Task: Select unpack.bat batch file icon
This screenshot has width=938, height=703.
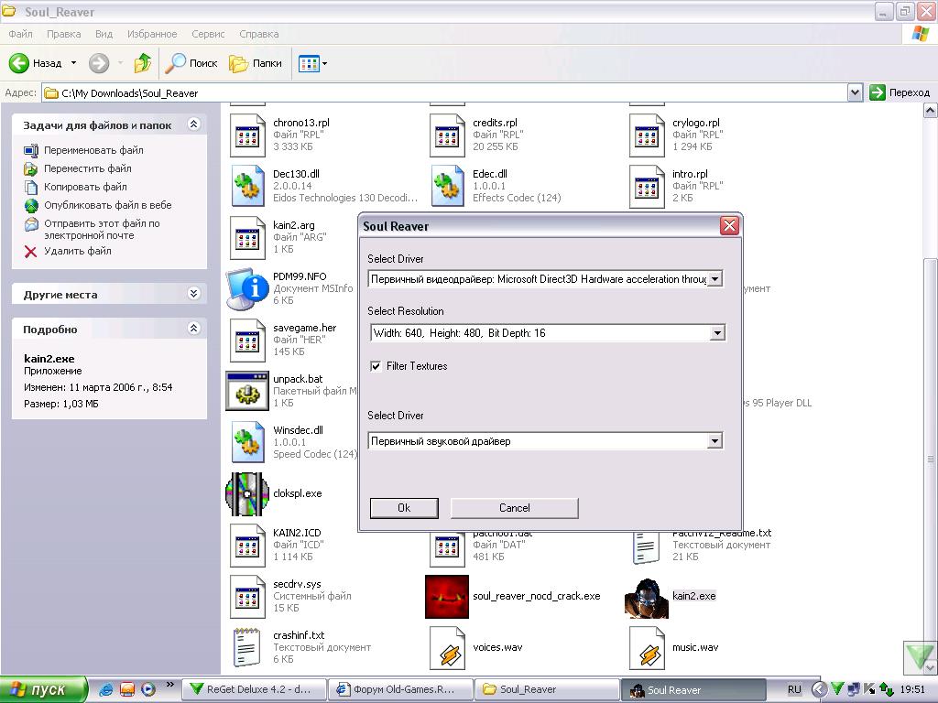Action: [x=247, y=391]
